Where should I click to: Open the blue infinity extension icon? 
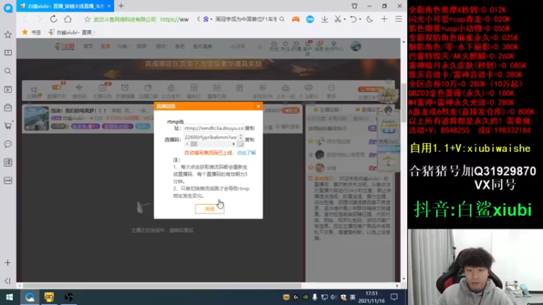[310, 20]
